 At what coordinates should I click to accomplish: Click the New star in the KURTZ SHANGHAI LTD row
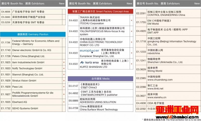pyautogui.click(x=131, y=64)
